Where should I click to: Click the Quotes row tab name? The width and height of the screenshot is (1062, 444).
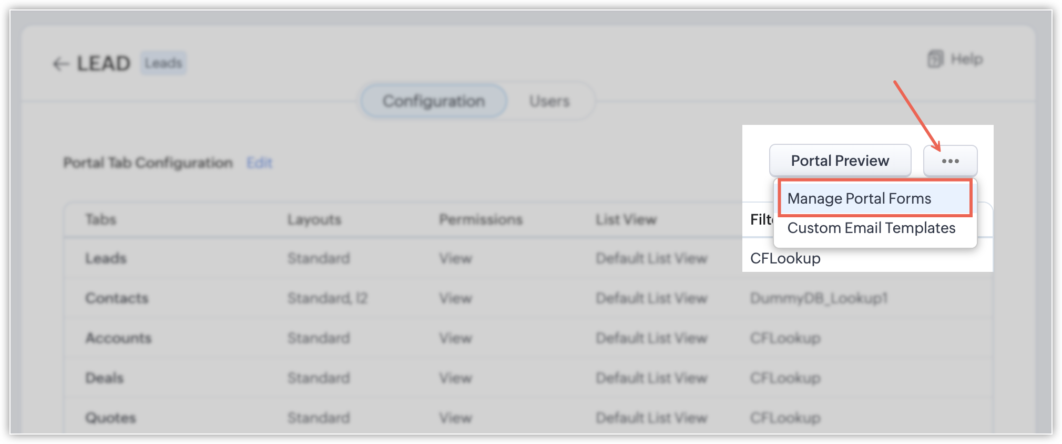pyautogui.click(x=110, y=418)
